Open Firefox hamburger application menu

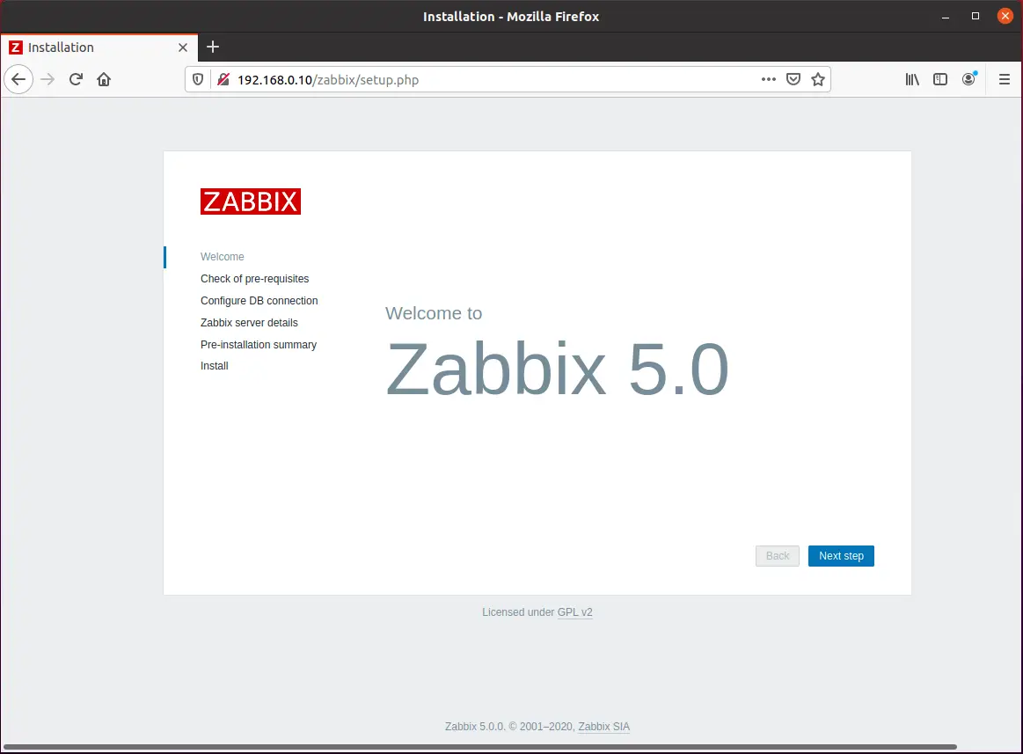pyautogui.click(x=1004, y=80)
